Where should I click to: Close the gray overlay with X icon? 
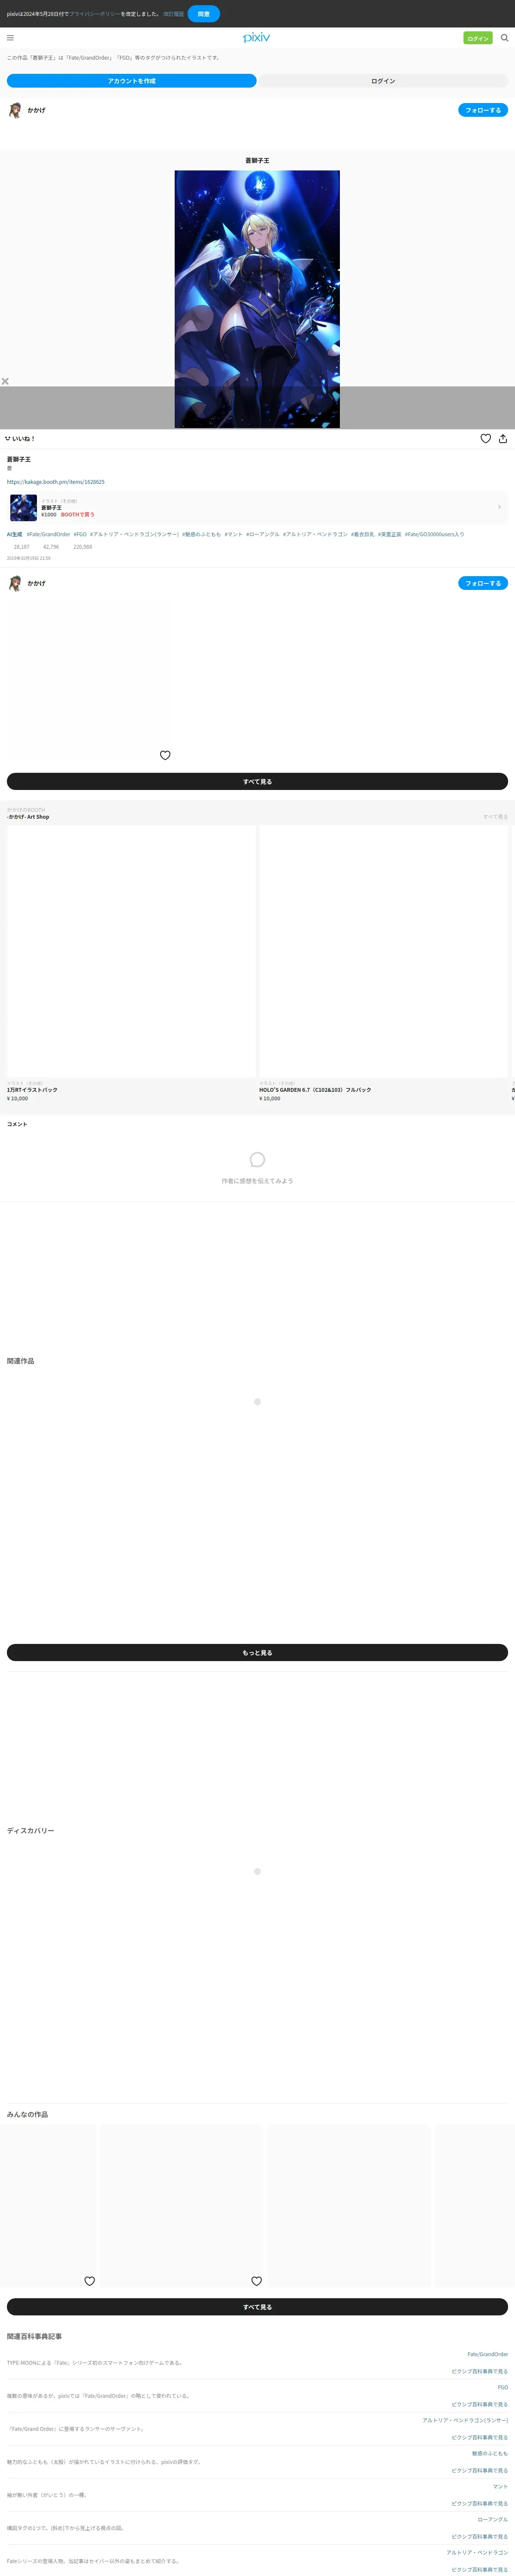coord(5,381)
